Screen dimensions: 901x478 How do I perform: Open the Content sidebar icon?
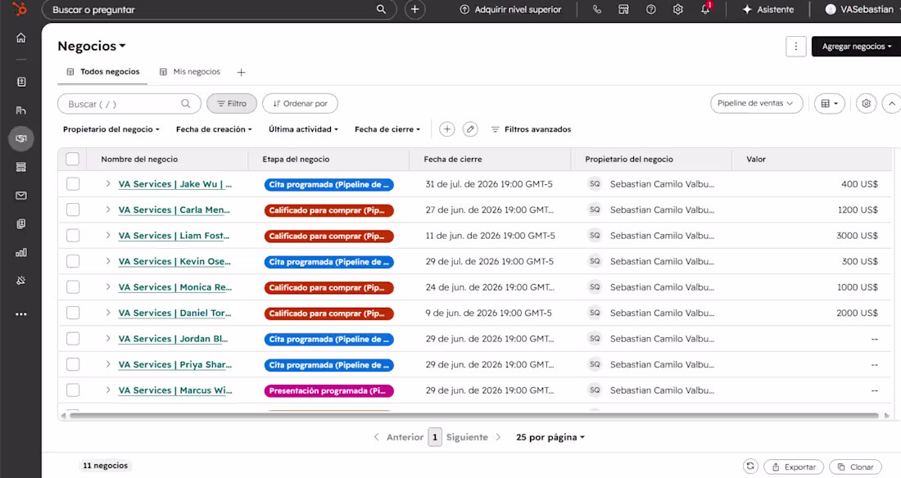coord(21,167)
